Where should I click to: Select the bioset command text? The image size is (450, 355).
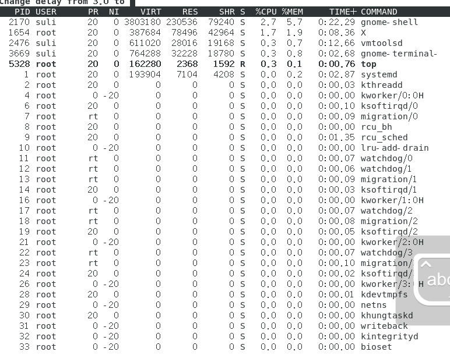click(x=376, y=347)
